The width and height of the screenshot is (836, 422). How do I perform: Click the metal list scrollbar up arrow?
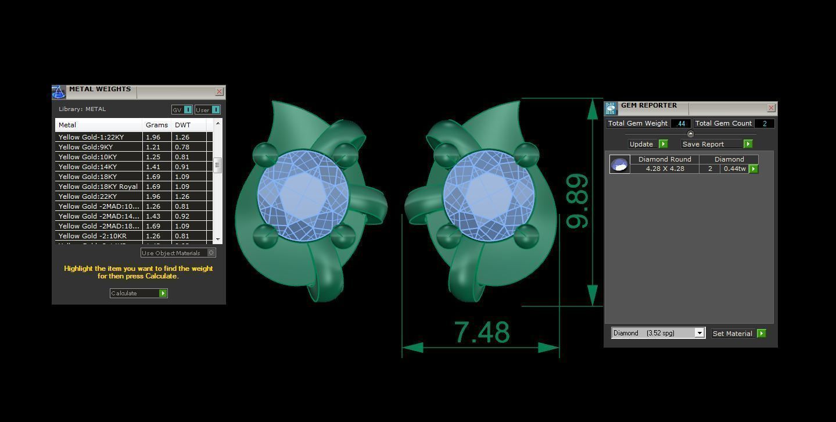[218, 123]
